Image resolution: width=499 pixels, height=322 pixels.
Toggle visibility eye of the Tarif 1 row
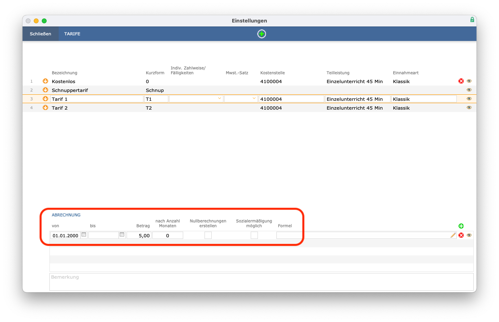tap(469, 99)
